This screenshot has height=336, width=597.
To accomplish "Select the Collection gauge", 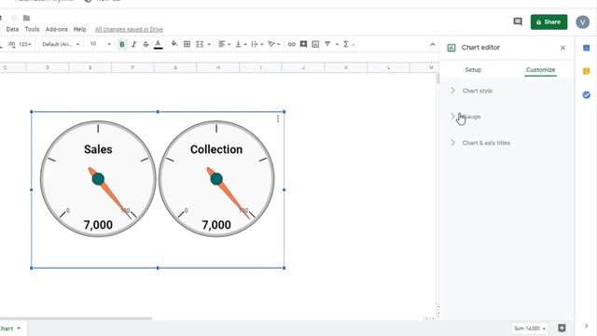I will click(x=216, y=179).
